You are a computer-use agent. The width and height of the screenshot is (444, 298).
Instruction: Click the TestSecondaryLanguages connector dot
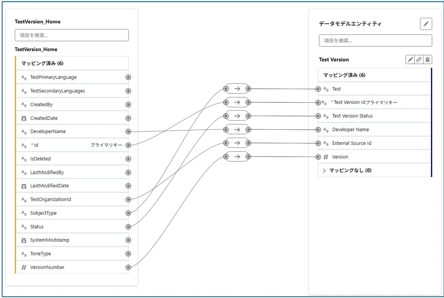128,91
